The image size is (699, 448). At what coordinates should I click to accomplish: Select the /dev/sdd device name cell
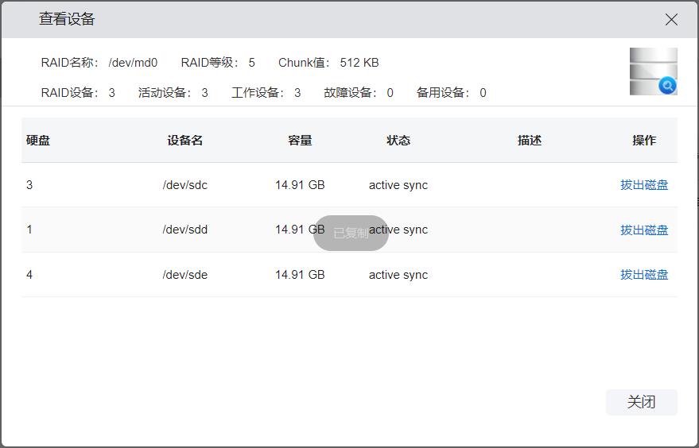point(184,230)
